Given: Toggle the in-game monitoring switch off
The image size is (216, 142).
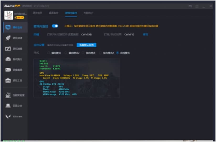Looking at the screenshot, I should [55, 26].
